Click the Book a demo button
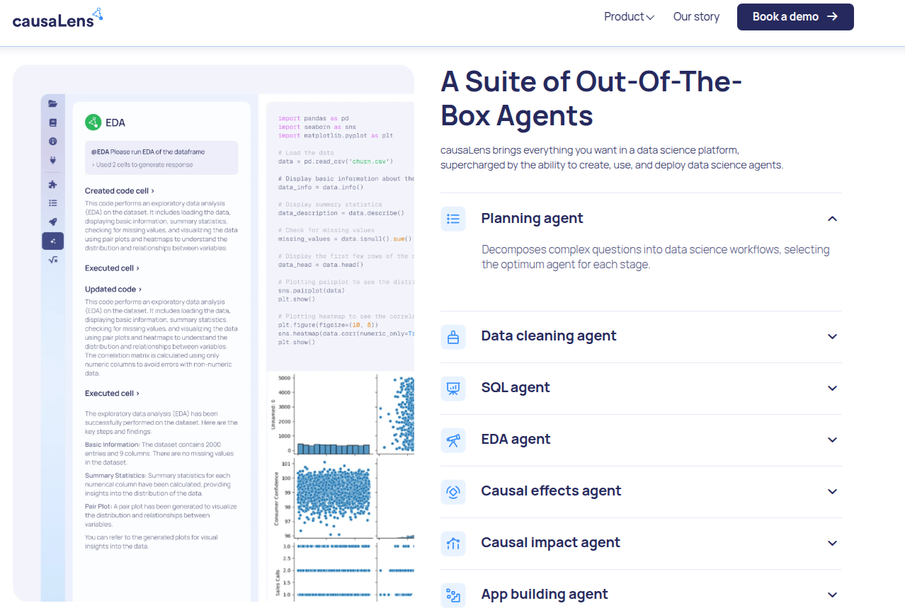Image resolution: width=905 pixels, height=613 pixels. (795, 17)
